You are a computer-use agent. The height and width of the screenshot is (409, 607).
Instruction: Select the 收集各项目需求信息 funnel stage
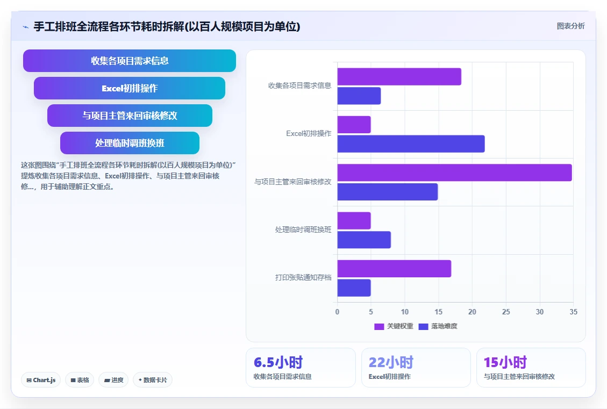tap(129, 61)
